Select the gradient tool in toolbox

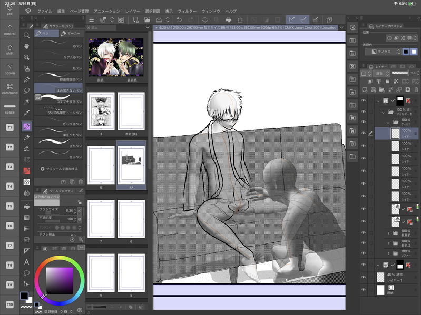click(26, 218)
